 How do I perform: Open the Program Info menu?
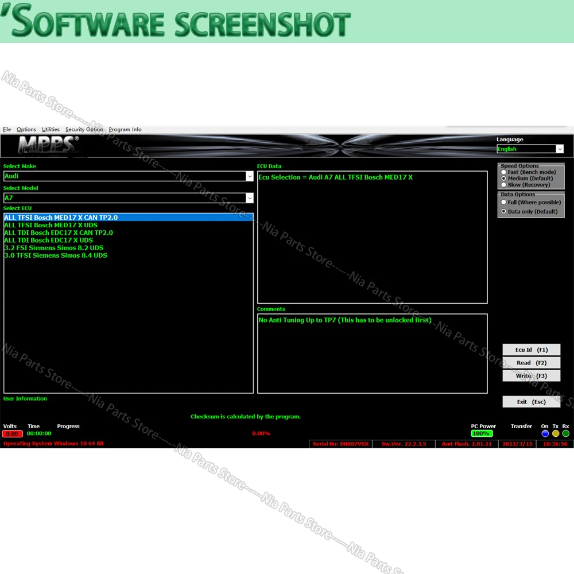125,129
